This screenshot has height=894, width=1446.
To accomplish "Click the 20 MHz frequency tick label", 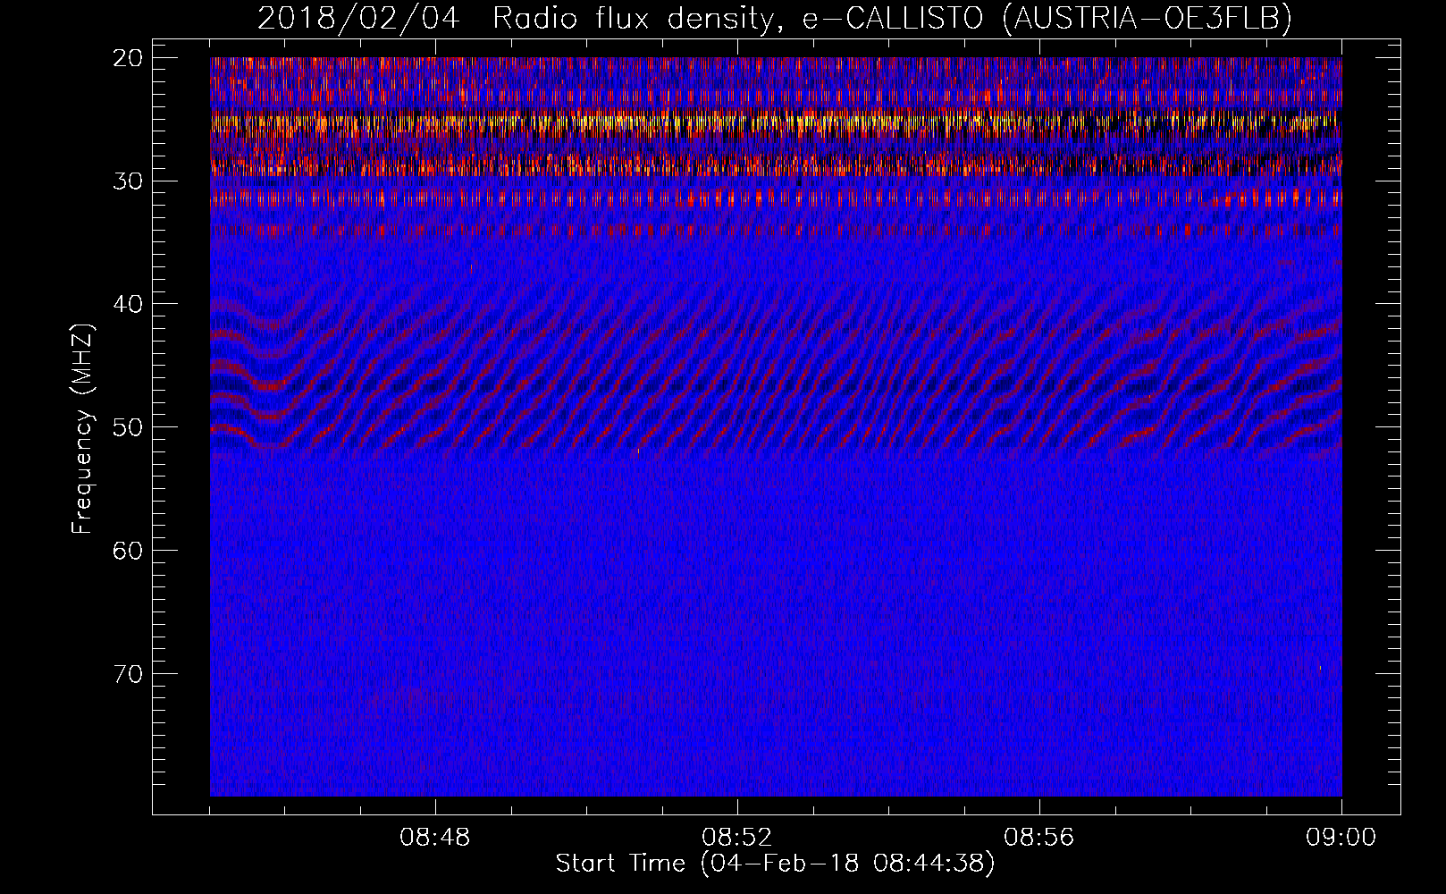I will pyautogui.click(x=129, y=58).
